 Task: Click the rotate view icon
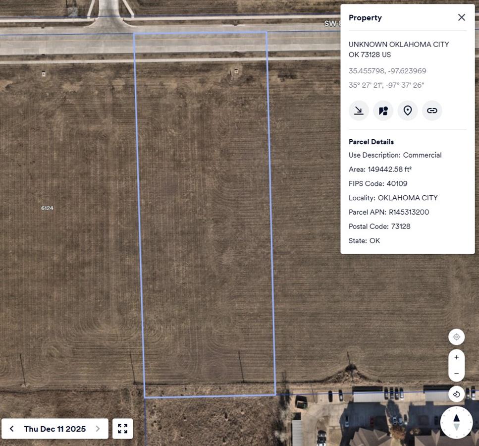pyautogui.click(x=456, y=394)
